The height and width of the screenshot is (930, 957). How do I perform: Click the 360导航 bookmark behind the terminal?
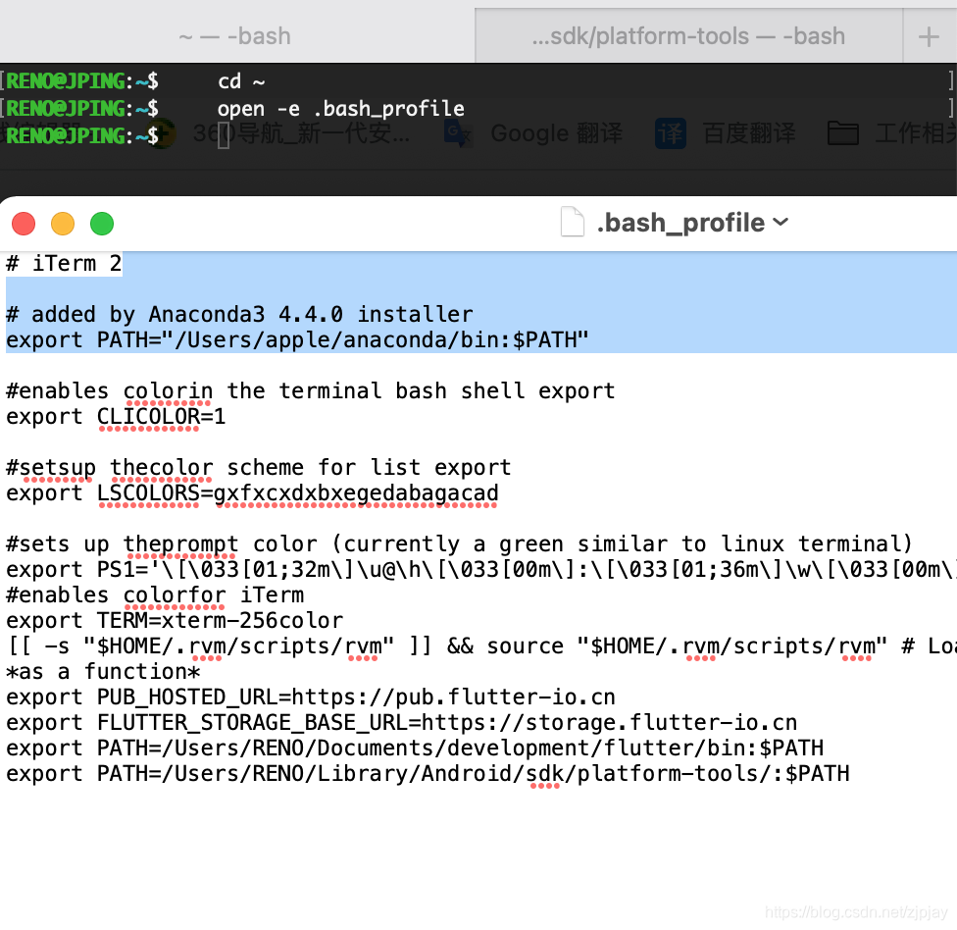[x=301, y=133]
